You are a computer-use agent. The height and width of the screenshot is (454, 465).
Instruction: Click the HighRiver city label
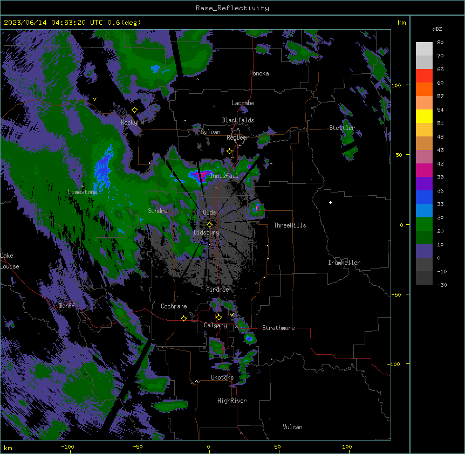click(x=232, y=401)
